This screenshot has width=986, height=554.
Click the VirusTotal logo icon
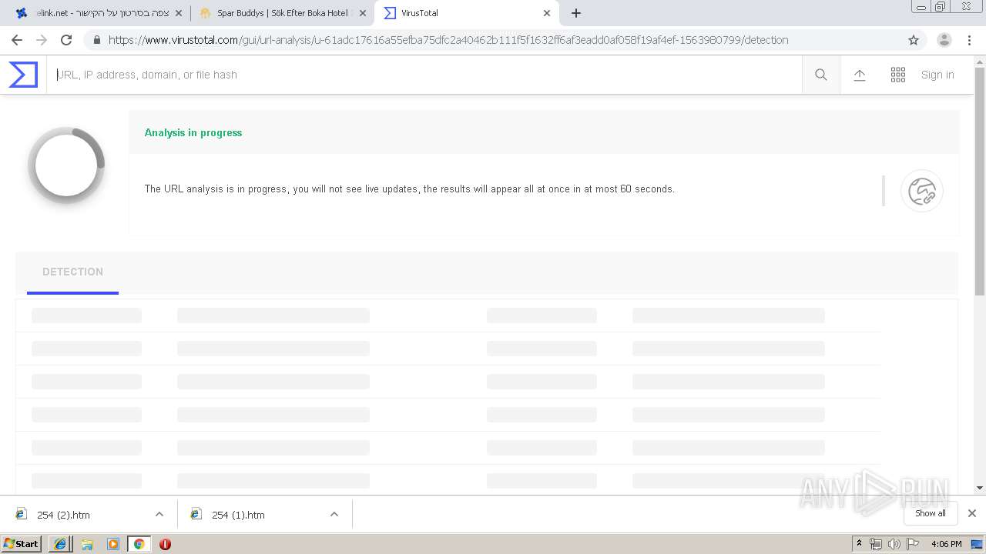click(x=23, y=75)
